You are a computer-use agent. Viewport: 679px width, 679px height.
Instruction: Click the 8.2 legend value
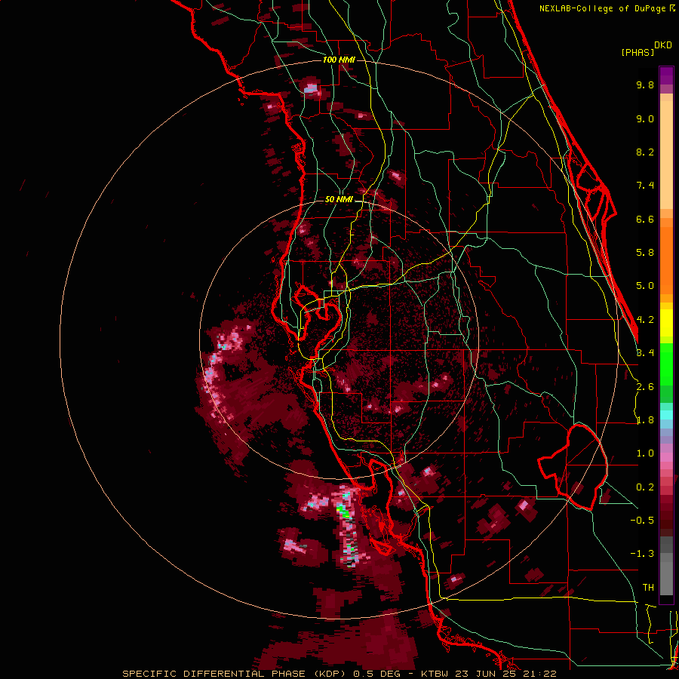click(x=645, y=152)
